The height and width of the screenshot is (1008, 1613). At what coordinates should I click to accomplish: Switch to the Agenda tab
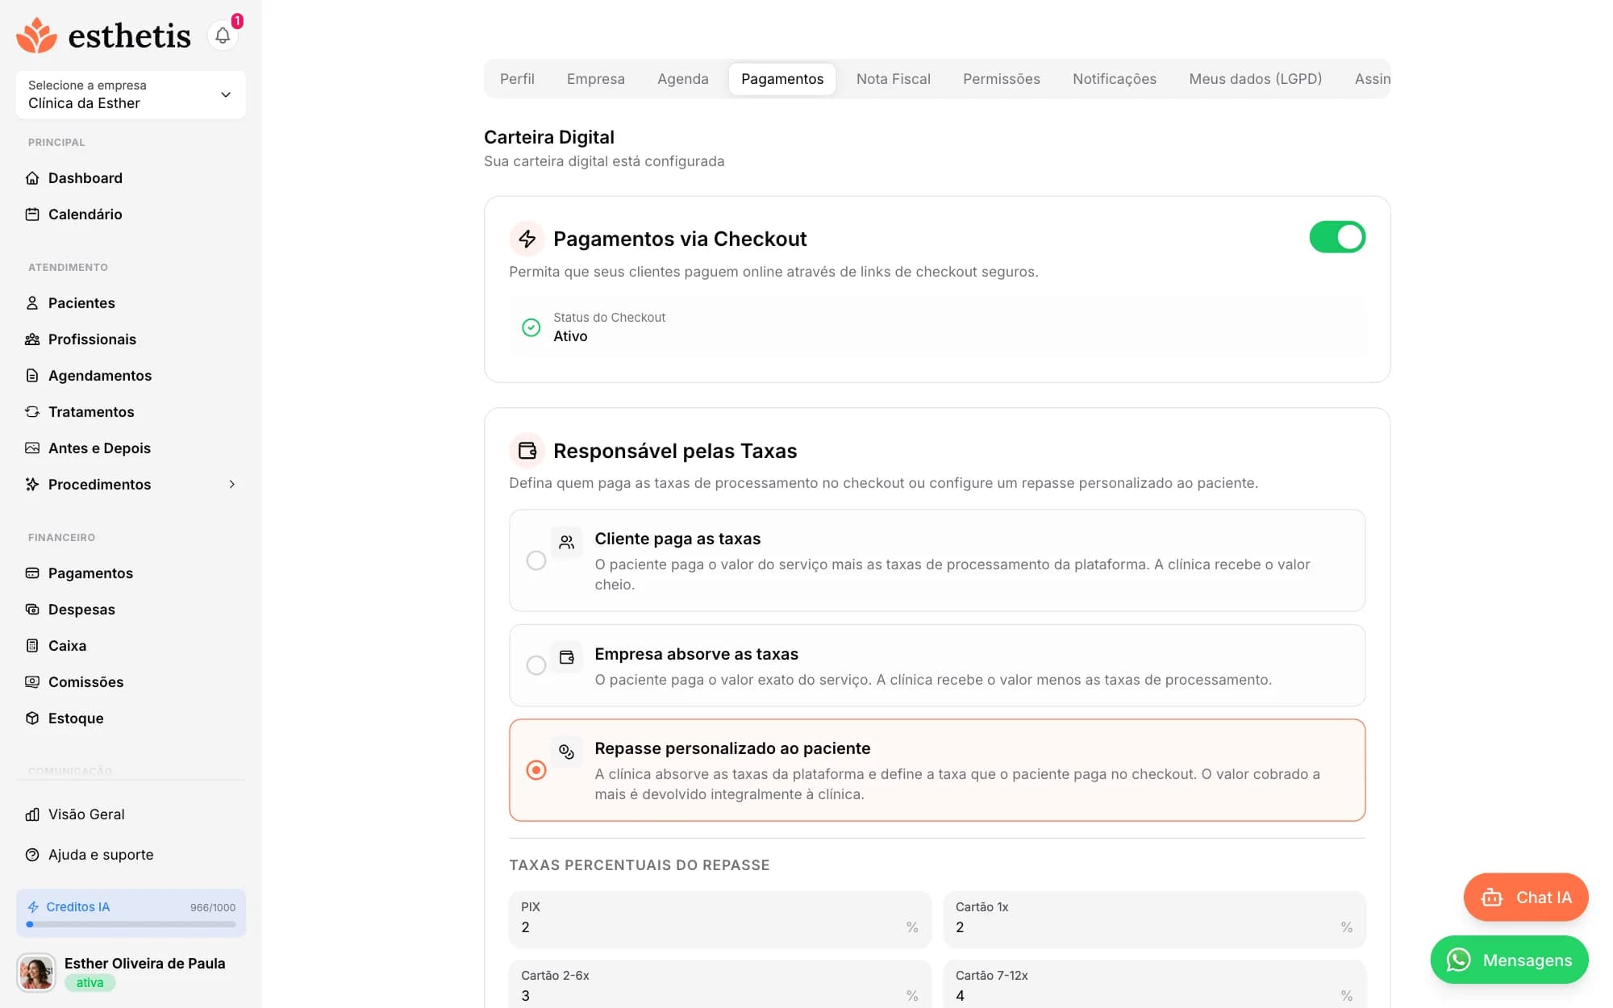pyautogui.click(x=683, y=79)
